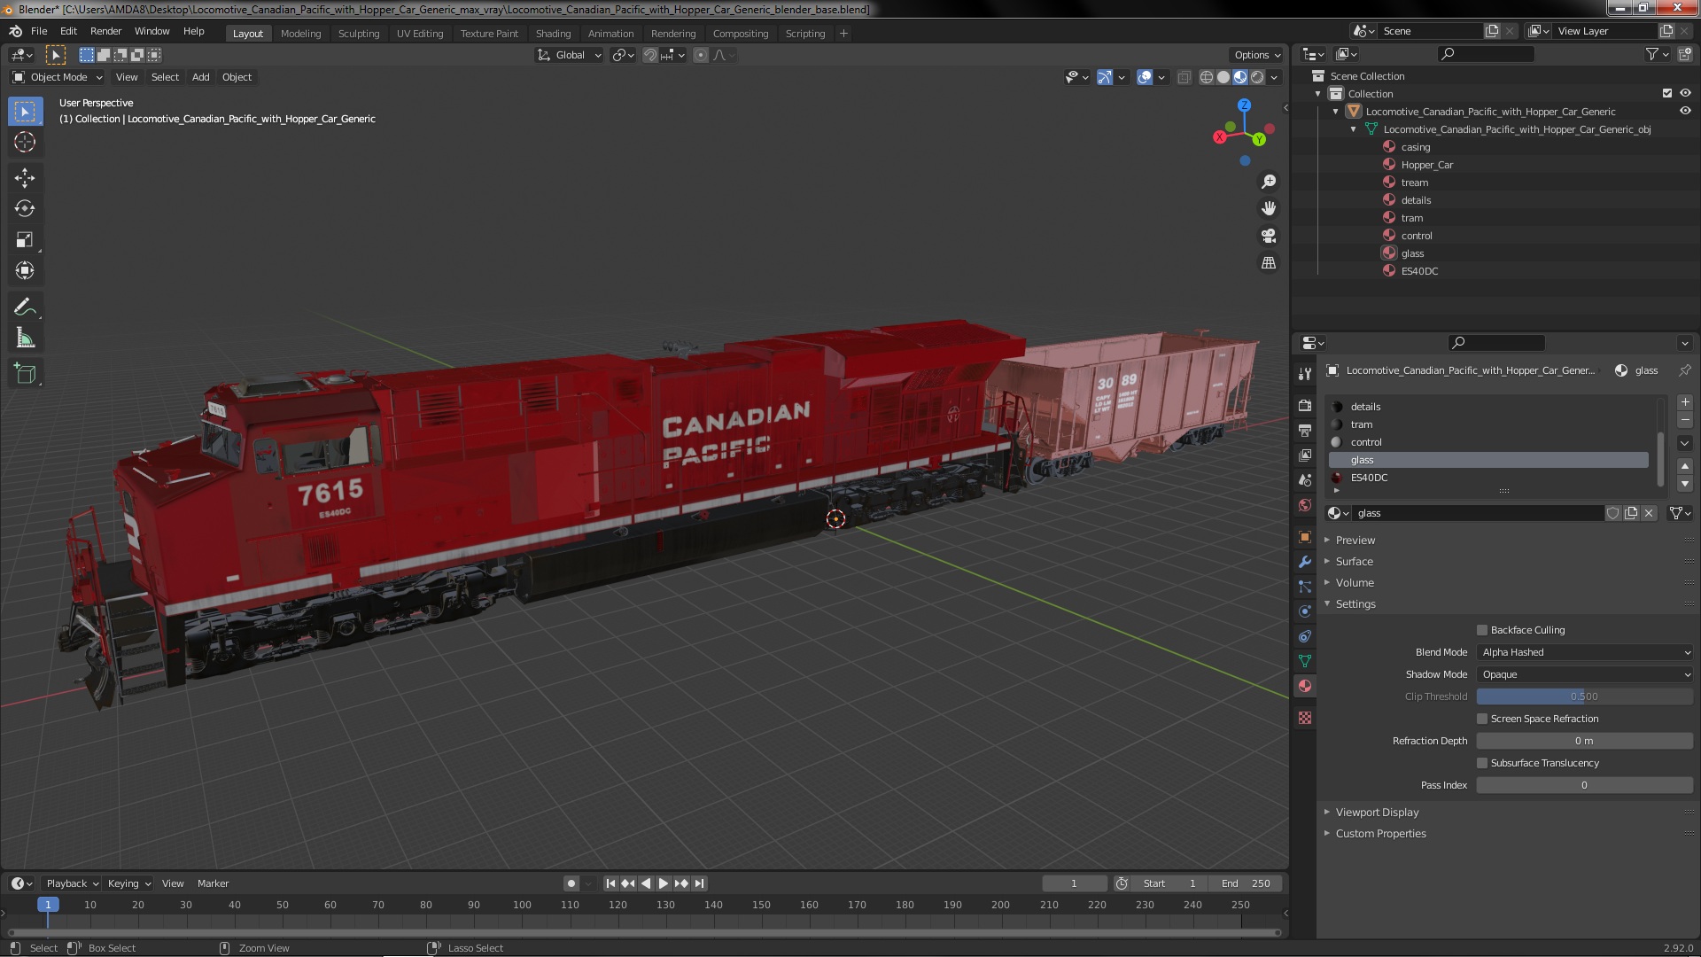The width and height of the screenshot is (1701, 957).
Task: Expand the Preview panel
Action: coord(1355,540)
